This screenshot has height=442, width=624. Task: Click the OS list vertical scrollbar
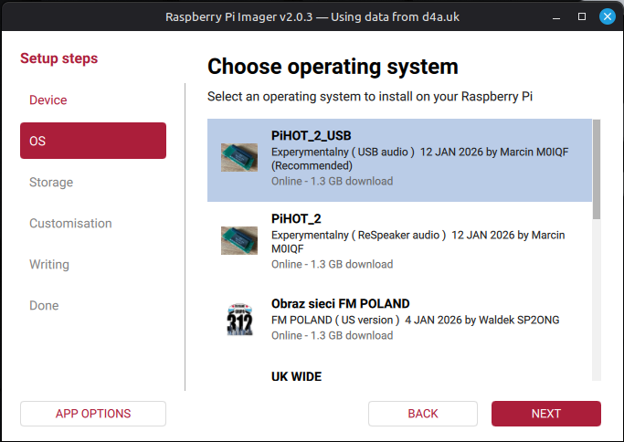point(597,169)
